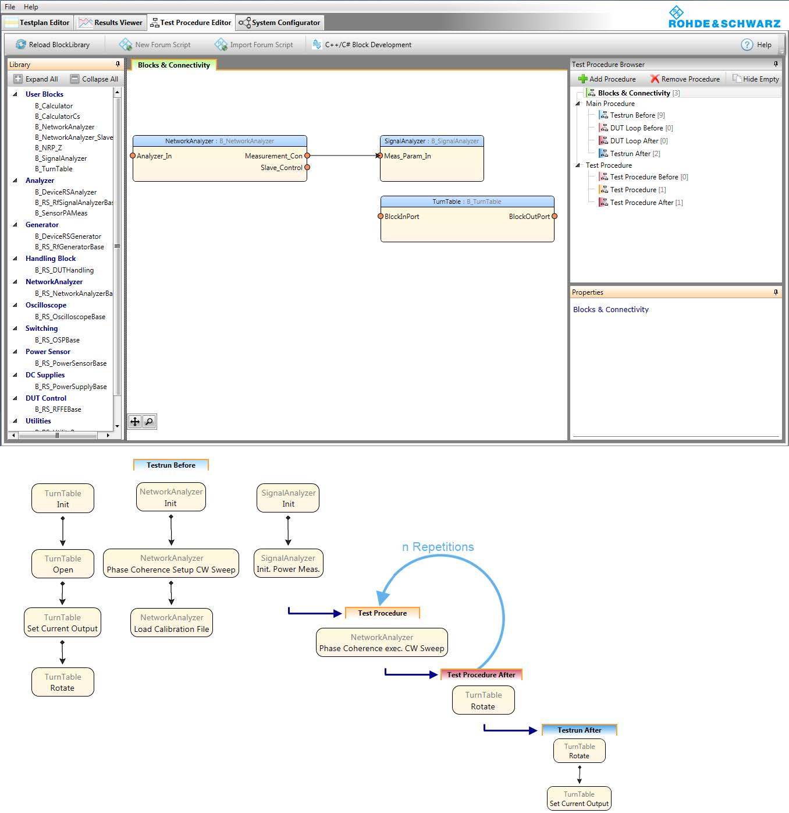Collapse the User Blocks library group
The image size is (789, 813).
(15, 94)
